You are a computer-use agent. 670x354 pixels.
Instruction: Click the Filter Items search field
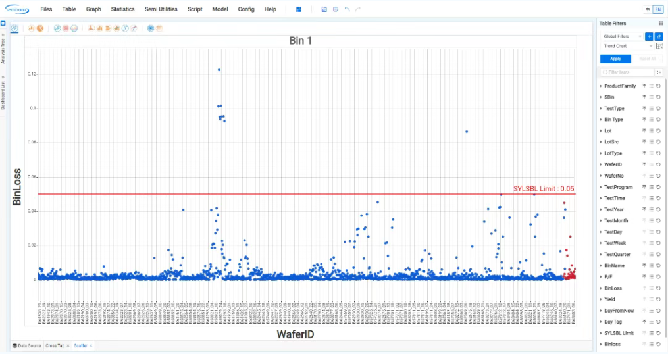(624, 72)
